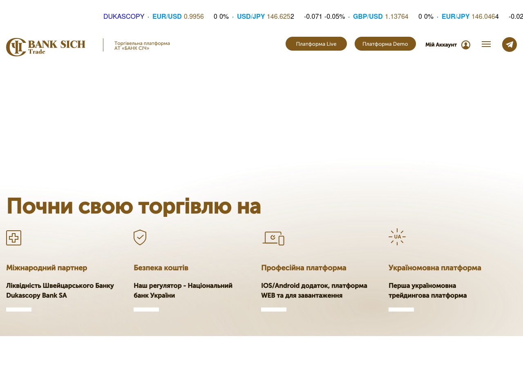Click the laptop and phone platform icon

pos(273,238)
